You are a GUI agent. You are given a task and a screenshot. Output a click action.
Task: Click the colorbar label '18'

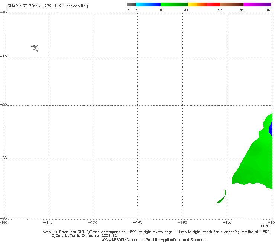[160, 10]
